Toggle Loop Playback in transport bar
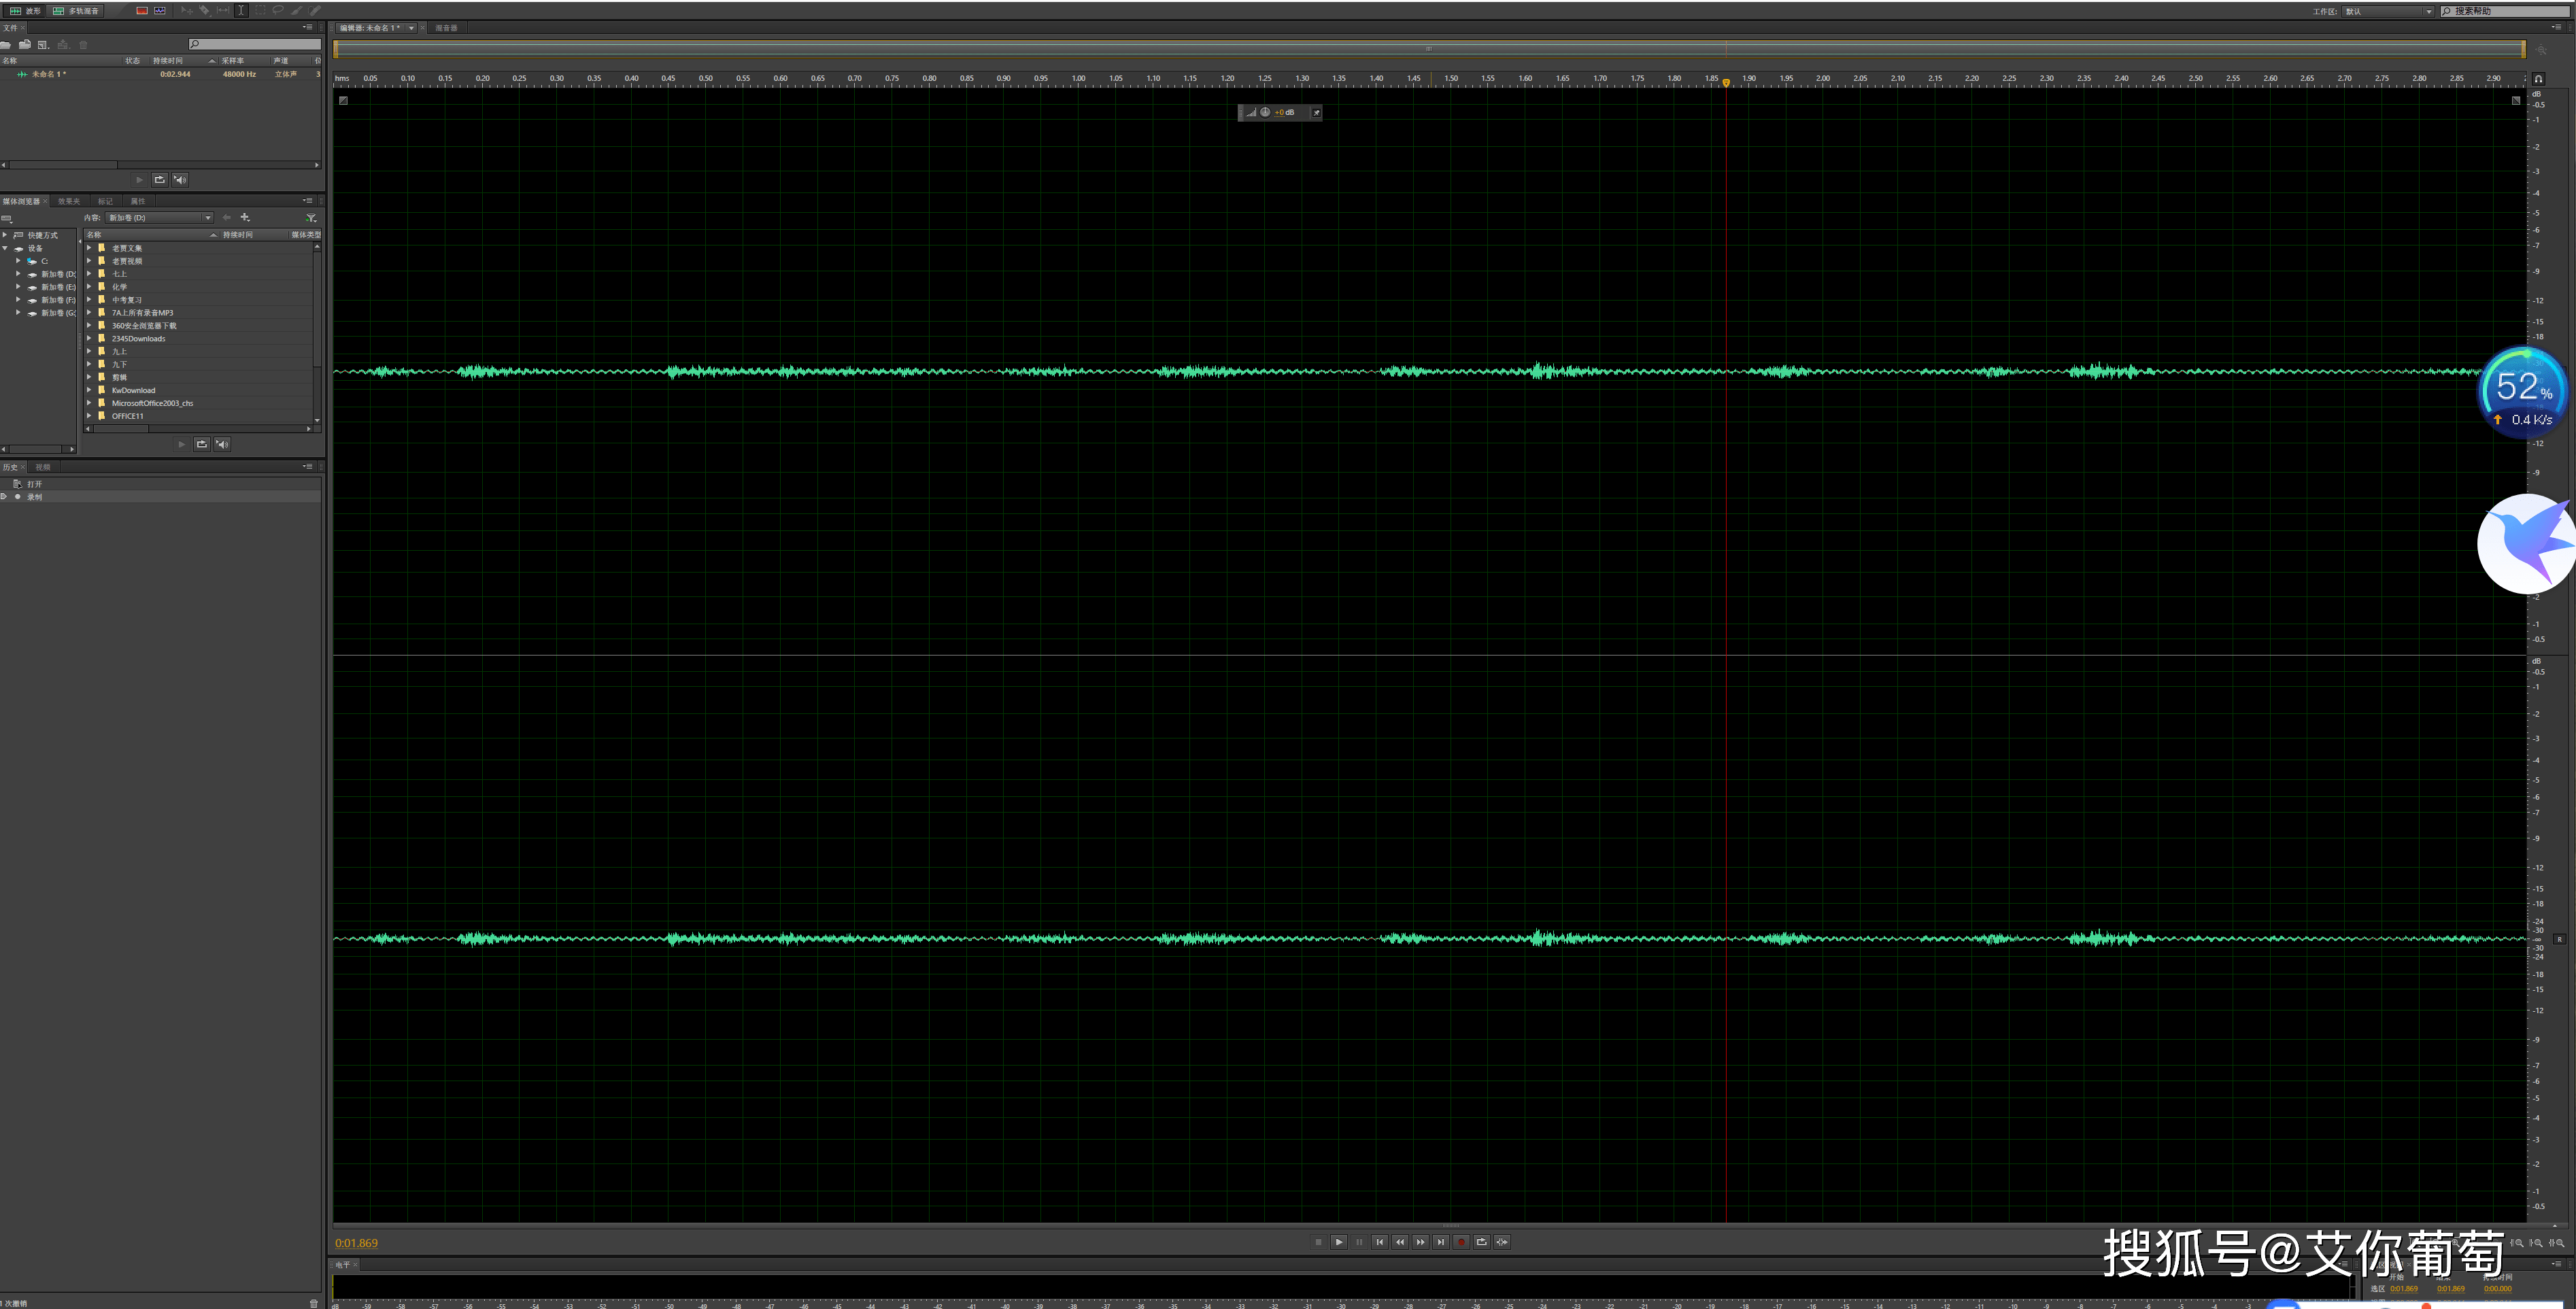This screenshot has width=2576, height=1309. point(1482,1242)
